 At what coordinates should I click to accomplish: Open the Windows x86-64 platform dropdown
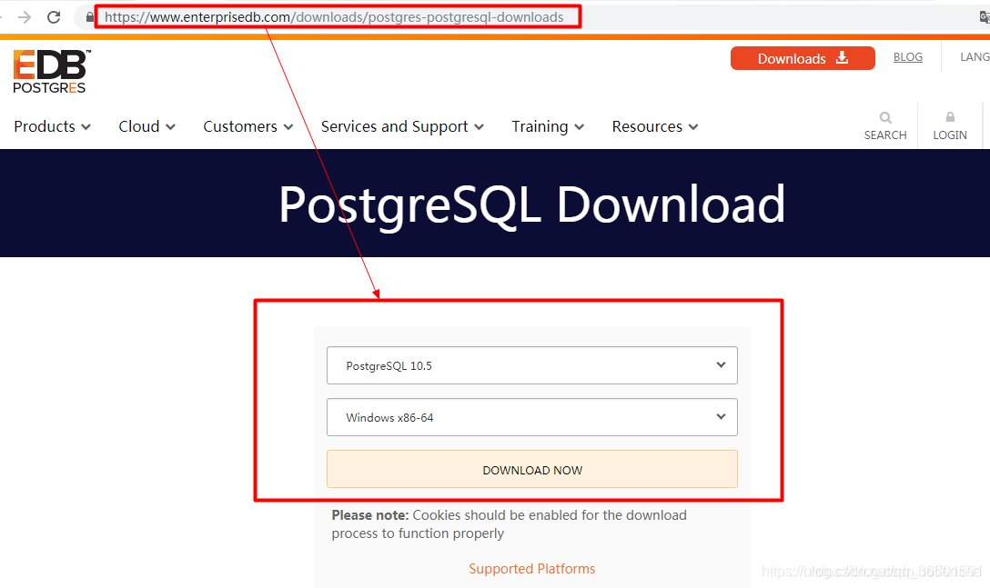point(532,417)
